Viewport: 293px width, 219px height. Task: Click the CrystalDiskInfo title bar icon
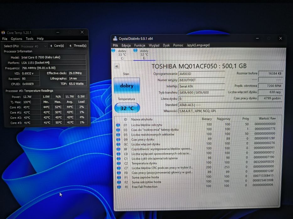click(x=115, y=38)
